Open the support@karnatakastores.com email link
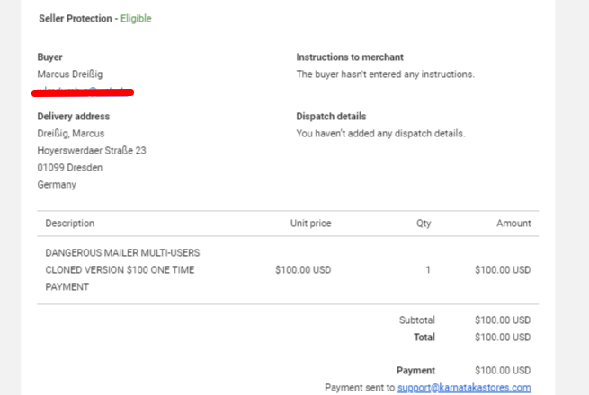The width and height of the screenshot is (589, 395). (x=464, y=388)
